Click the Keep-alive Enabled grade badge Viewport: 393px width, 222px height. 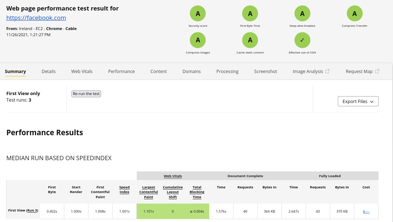[302, 14]
